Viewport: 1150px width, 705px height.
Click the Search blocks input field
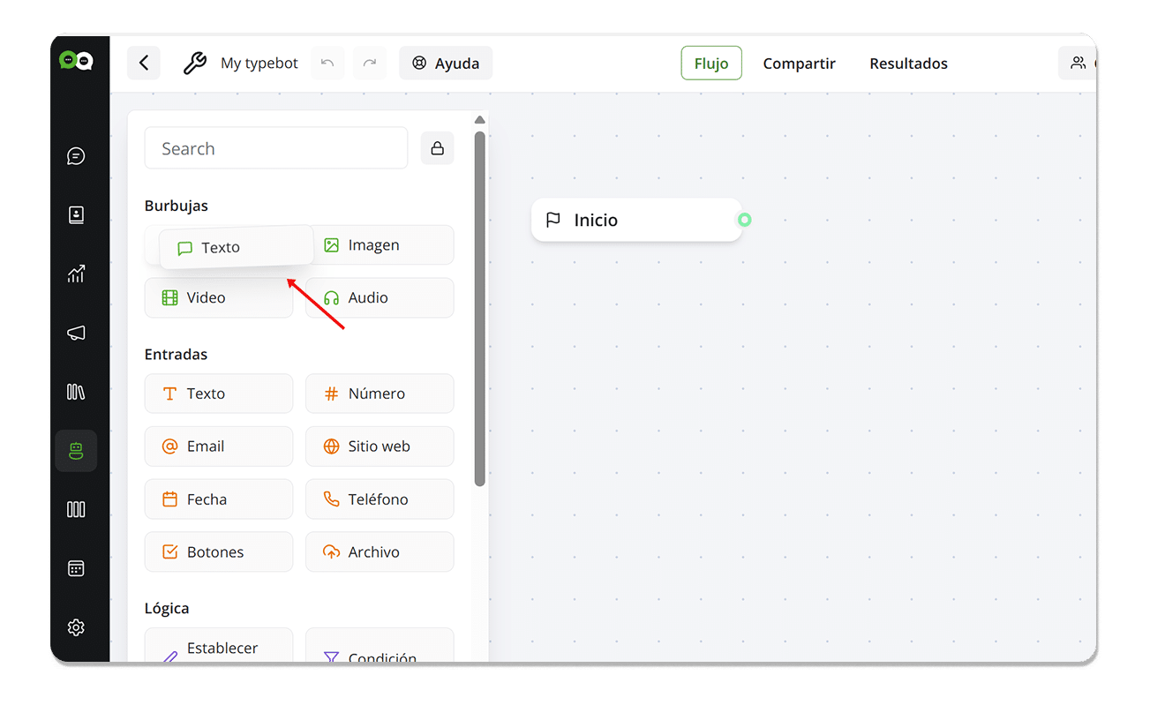click(x=275, y=148)
